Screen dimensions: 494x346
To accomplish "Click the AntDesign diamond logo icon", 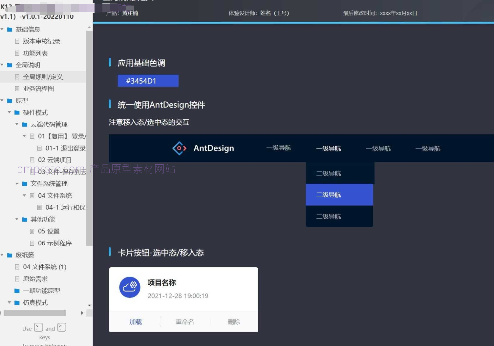I will tap(180, 148).
